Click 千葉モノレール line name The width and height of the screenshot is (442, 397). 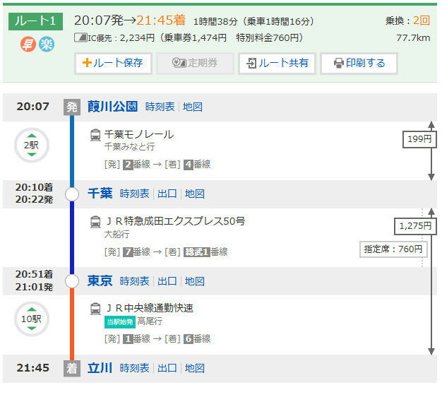tap(139, 134)
